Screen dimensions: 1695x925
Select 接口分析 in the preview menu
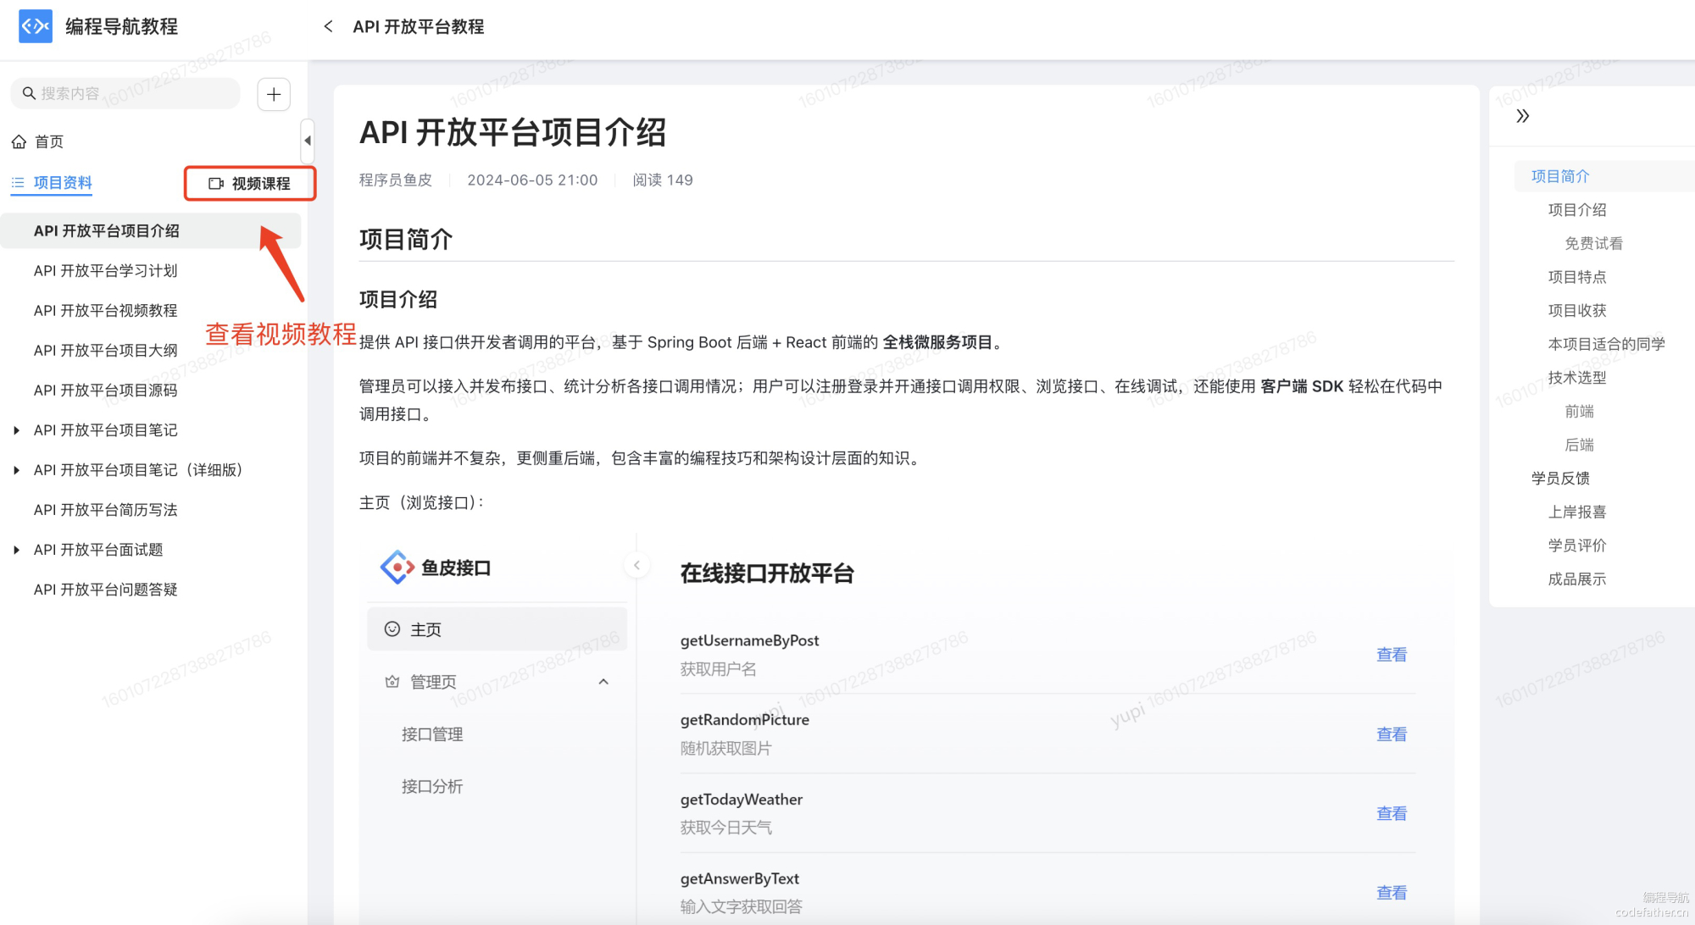[432, 787]
